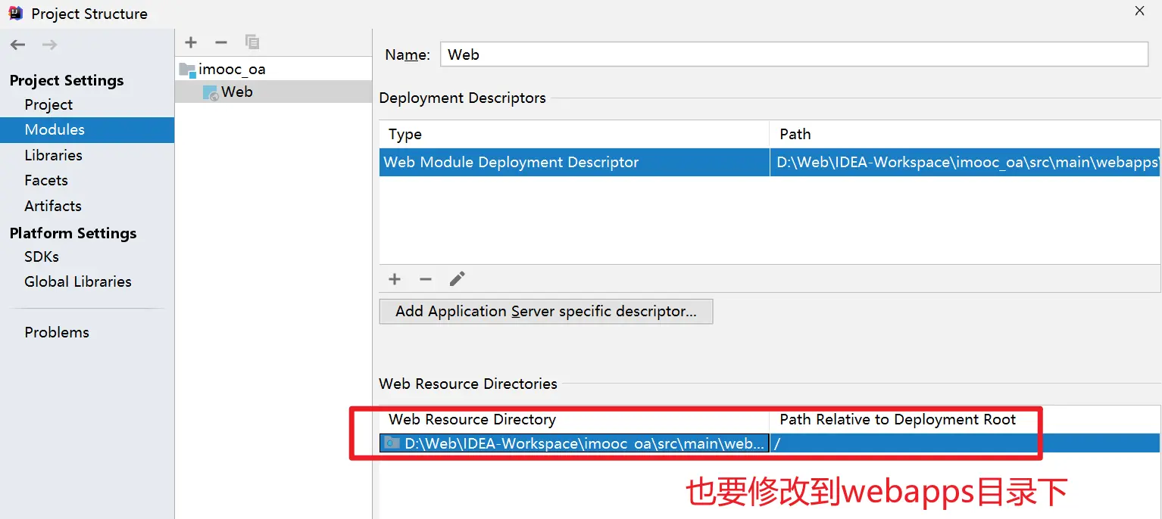Select the Web Module Deployment Descriptor row

pos(770,162)
